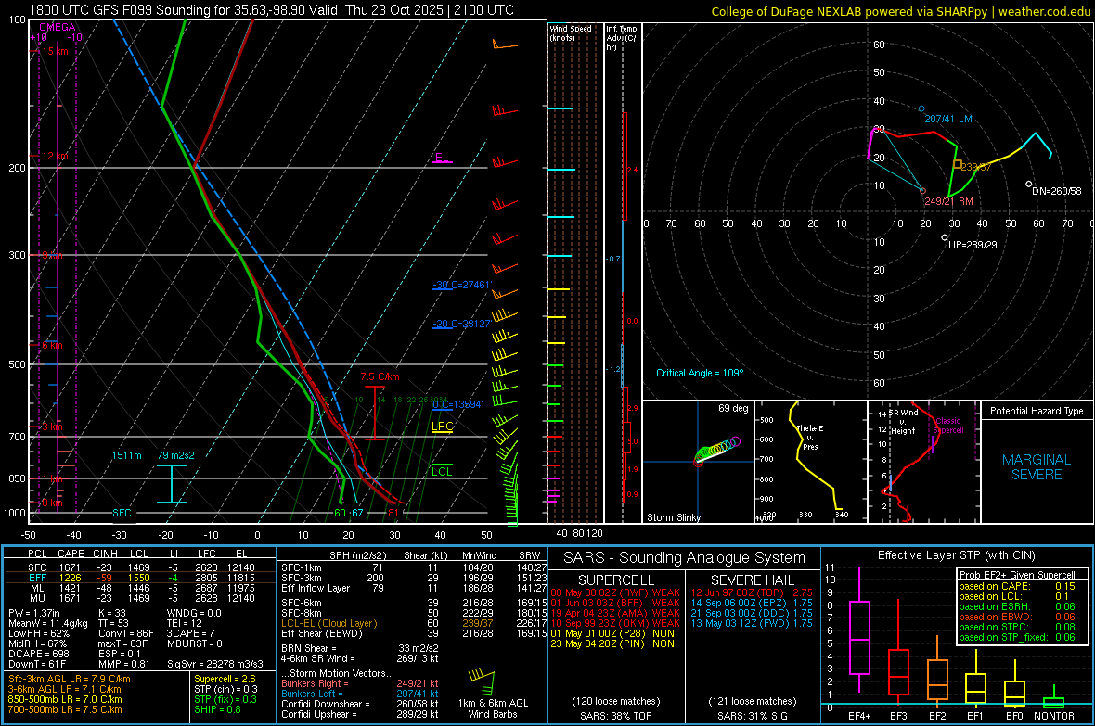Click the SARS: 38% TOR summary
Screen dimensions: 1095x726
point(615,716)
